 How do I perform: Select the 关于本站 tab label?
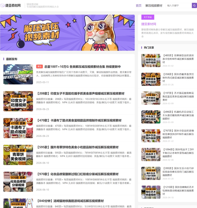147,17
